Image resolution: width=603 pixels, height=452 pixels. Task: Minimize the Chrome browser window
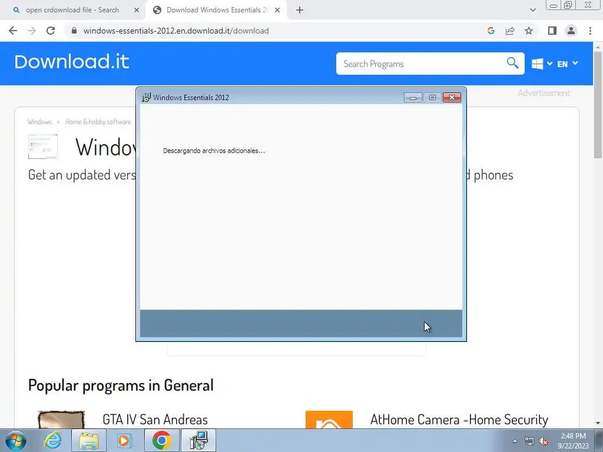(x=554, y=5)
